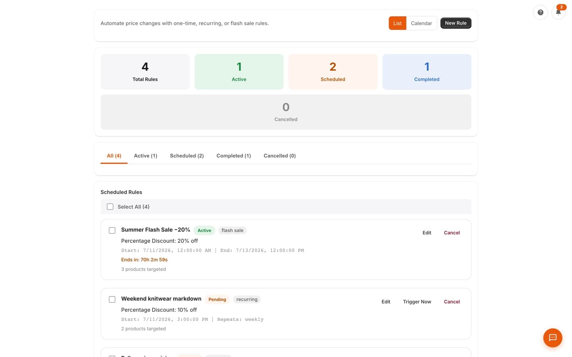Click the Cancelled stat card
The width and height of the screenshot is (572, 357).
click(286, 112)
